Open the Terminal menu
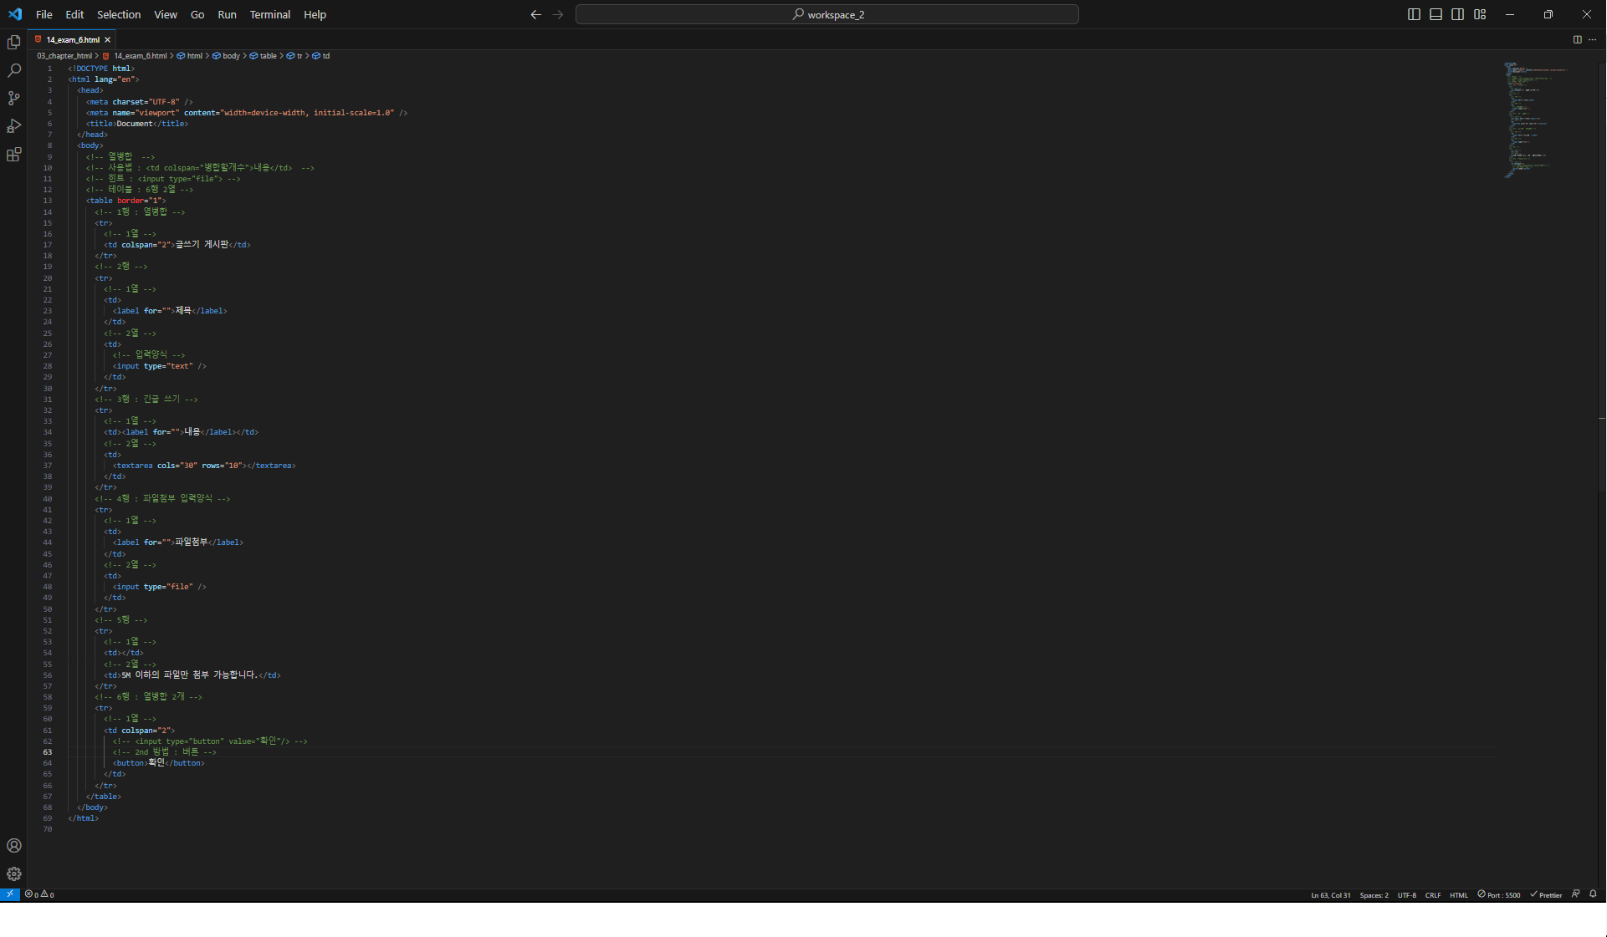Image resolution: width=1607 pixels, height=937 pixels. [x=269, y=14]
